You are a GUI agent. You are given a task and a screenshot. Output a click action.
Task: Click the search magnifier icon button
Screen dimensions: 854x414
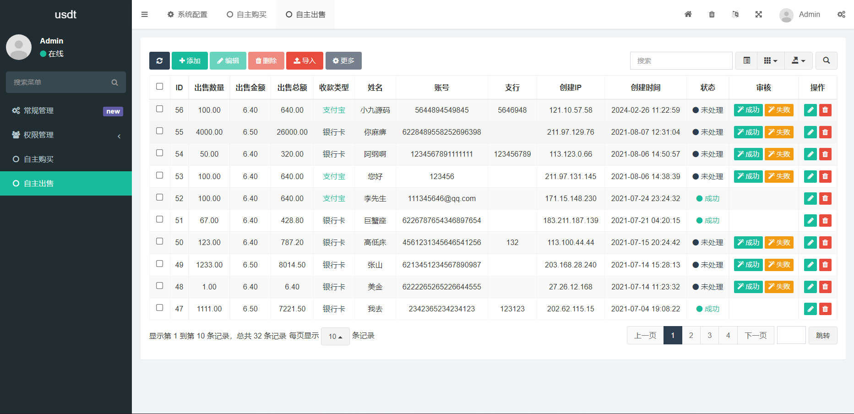[x=826, y=60]
